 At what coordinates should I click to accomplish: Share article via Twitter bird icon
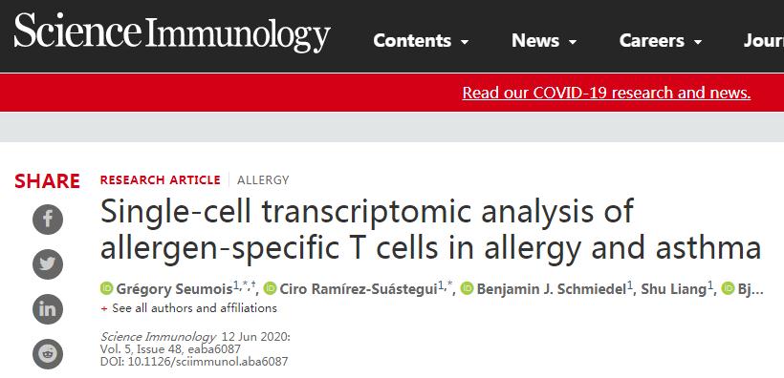click(x=48, y=264)
